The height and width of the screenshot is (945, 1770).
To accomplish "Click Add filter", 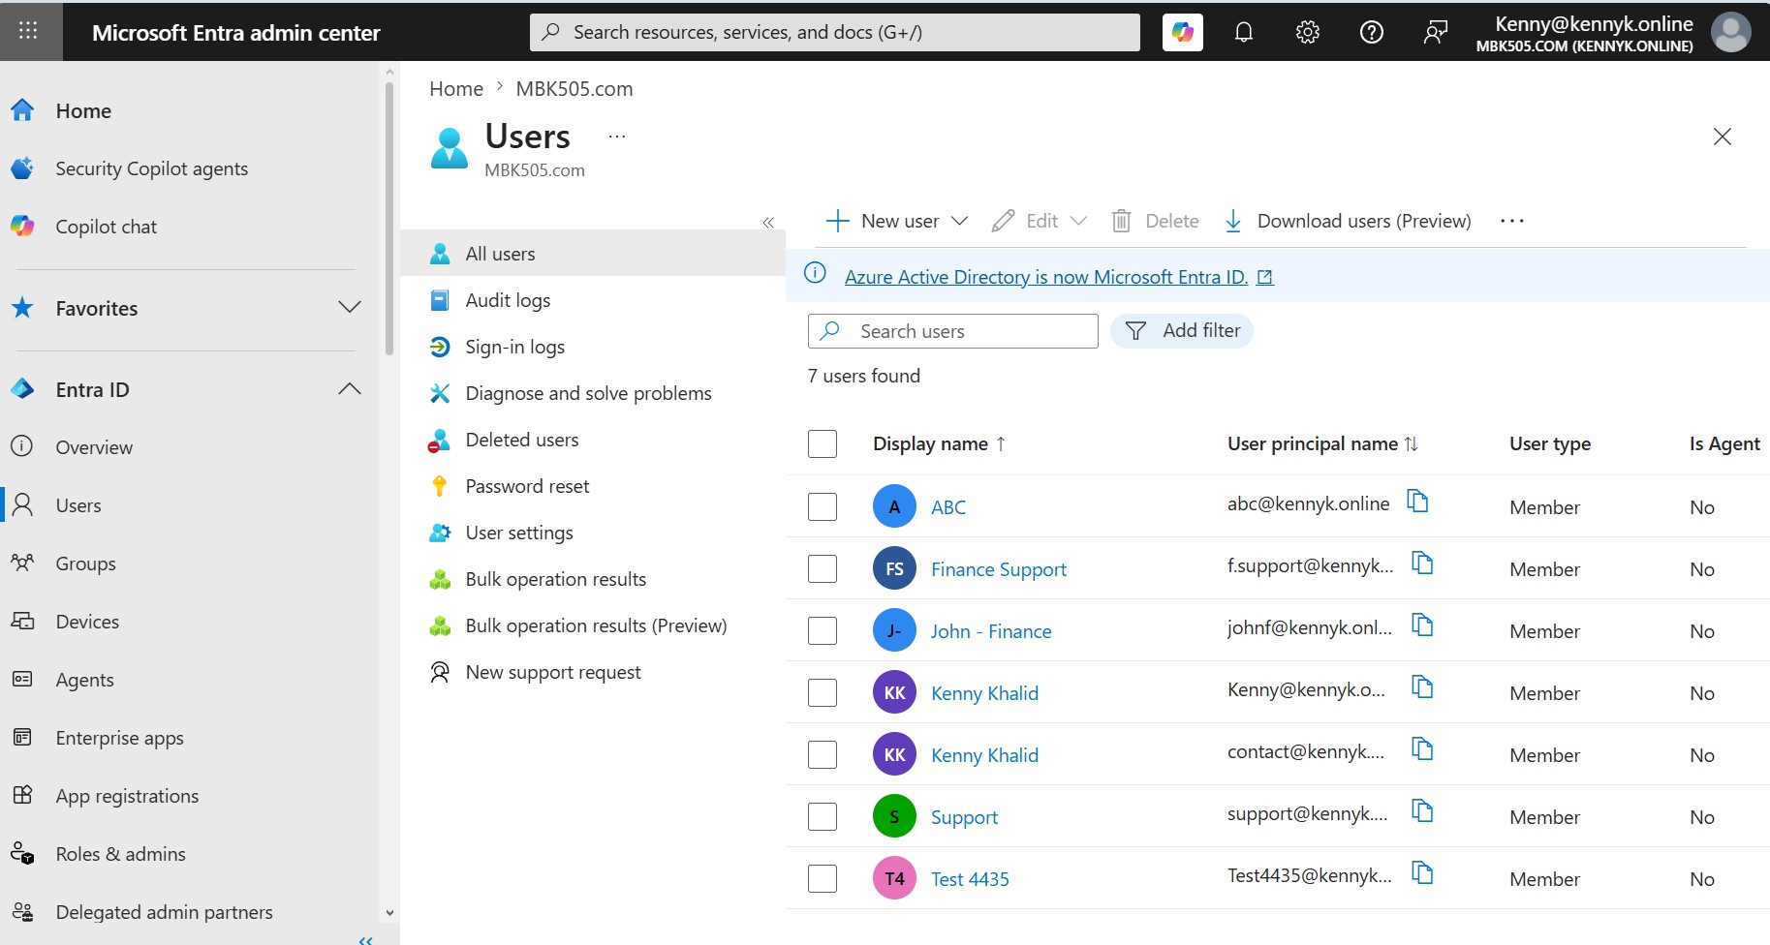I will click(1182, 331).
